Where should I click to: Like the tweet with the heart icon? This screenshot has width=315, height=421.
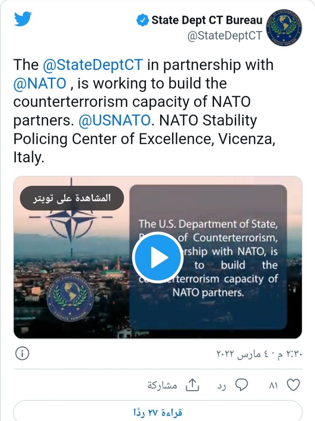click(292, 385)
